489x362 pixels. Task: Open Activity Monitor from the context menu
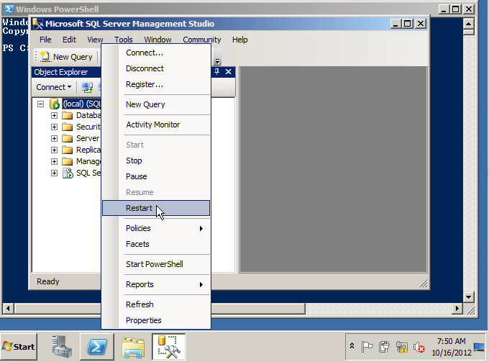156,125
